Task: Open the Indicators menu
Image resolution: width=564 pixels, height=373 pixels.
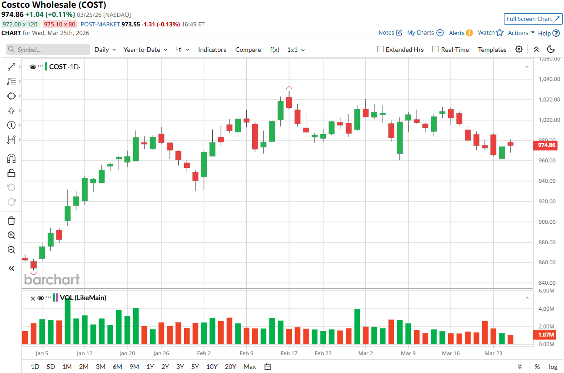Action: pos(212,50)
